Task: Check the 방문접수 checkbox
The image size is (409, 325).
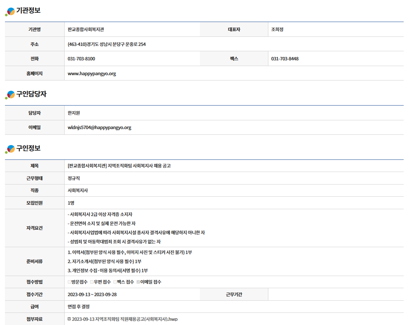Action: 69,282
